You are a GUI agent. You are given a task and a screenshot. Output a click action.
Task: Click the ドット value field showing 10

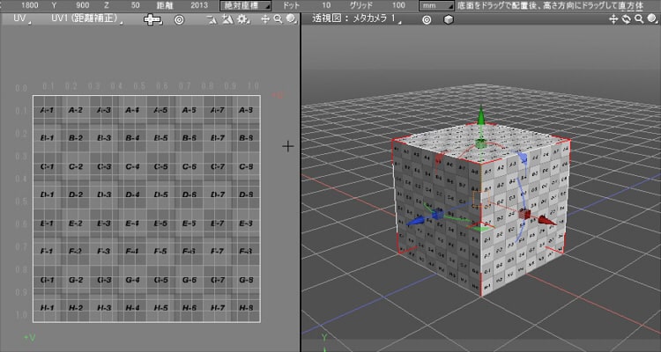pos(326,5)
